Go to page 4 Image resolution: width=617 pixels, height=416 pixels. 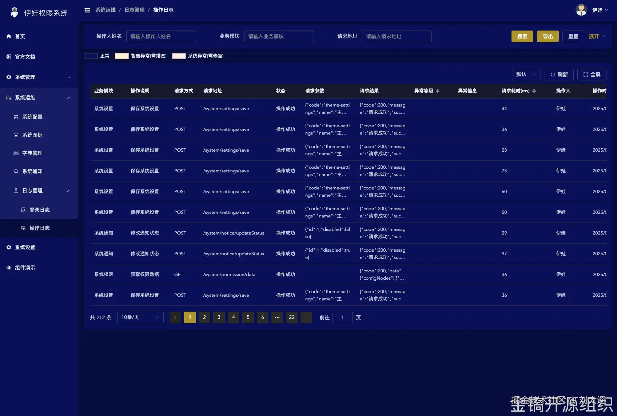pos(234,317)
